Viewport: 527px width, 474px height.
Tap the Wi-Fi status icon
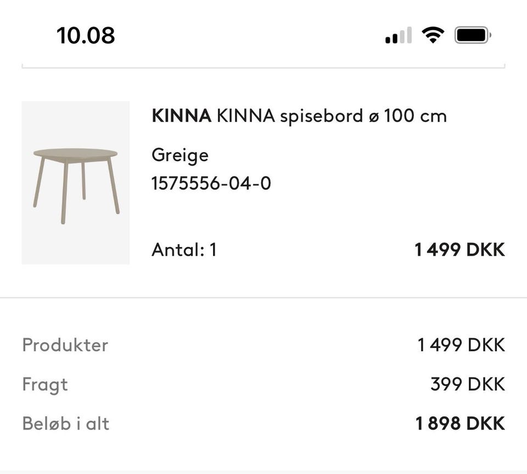[433, 36]
